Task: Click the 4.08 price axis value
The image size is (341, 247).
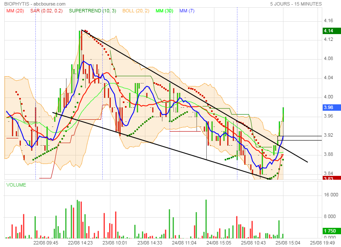Action: click(328, 58)
